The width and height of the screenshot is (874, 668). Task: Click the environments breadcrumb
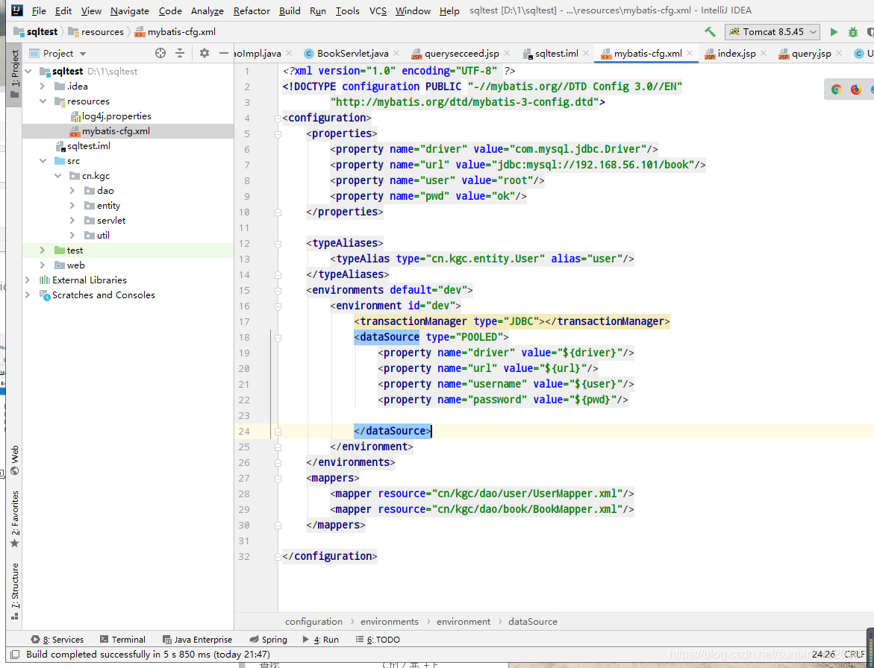click(x=389, y=622)
